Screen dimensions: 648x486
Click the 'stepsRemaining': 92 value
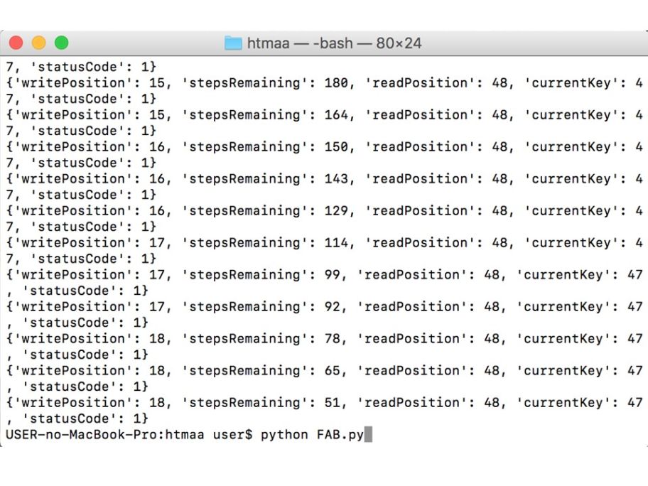point(333,307)
